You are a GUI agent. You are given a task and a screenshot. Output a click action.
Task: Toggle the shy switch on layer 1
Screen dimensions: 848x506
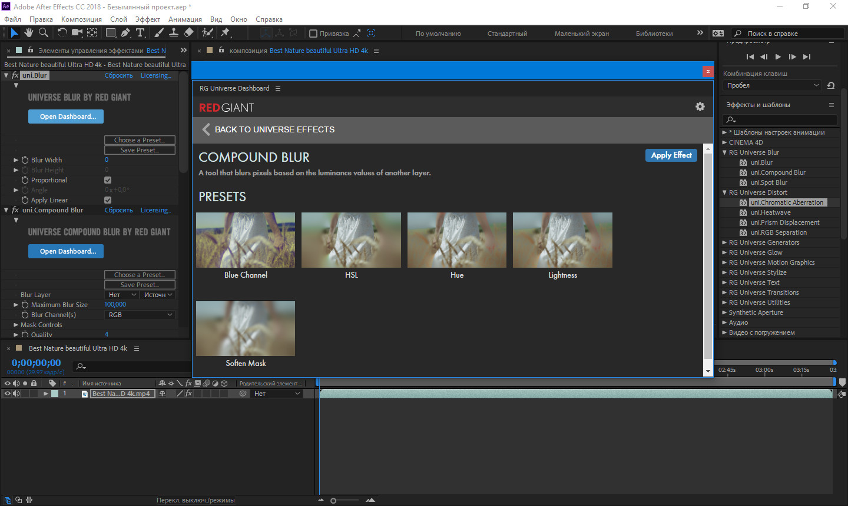[162, 394]
